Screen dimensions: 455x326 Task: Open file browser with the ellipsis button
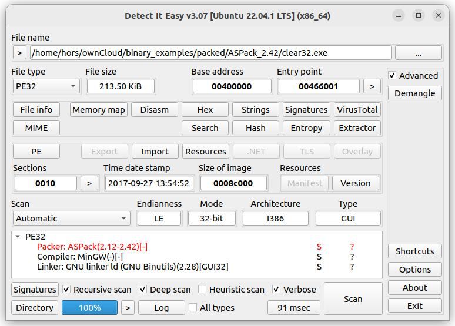[418, 53]
